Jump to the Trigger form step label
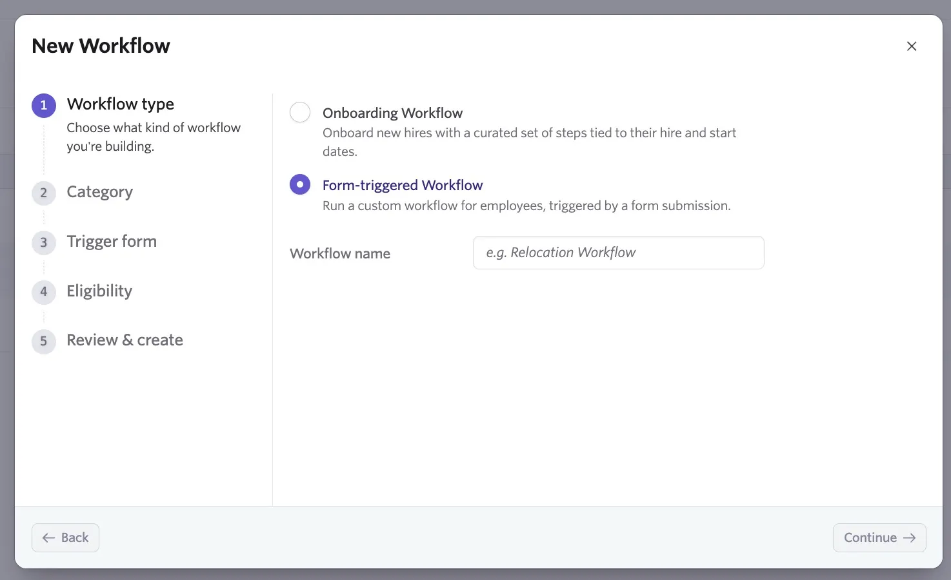Image resolution: width=951 pixels, height=580 pixels. pos(112,242)
